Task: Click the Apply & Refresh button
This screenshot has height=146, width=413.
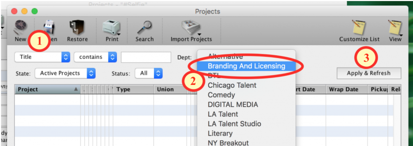Action: point(369,73)
